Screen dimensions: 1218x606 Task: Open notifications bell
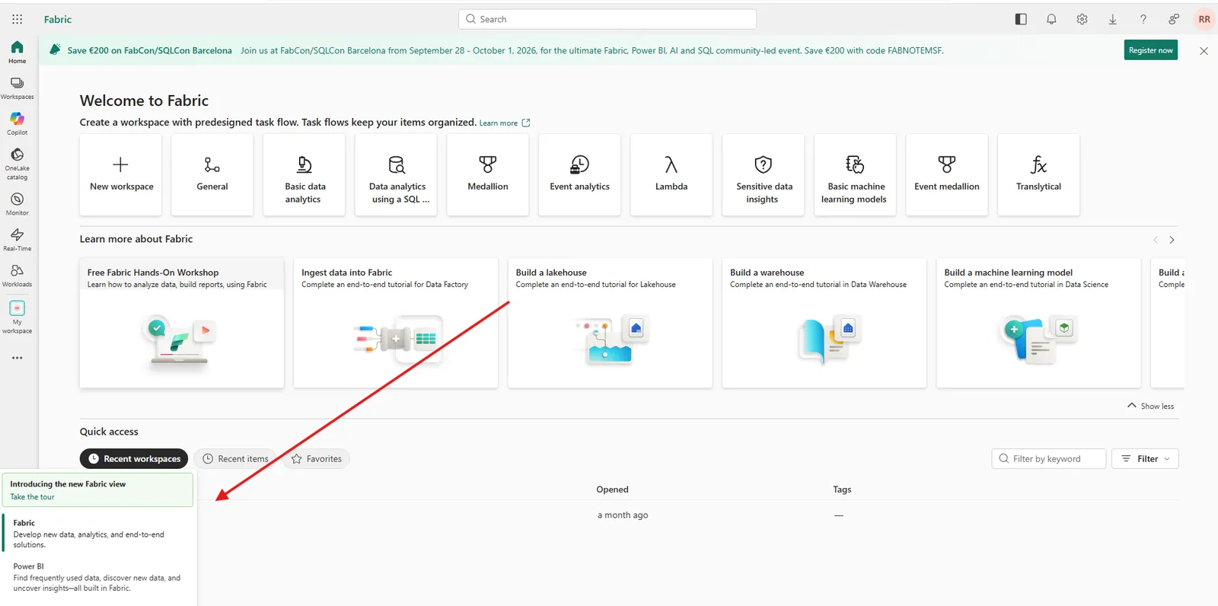click(x=1051, y=19)
